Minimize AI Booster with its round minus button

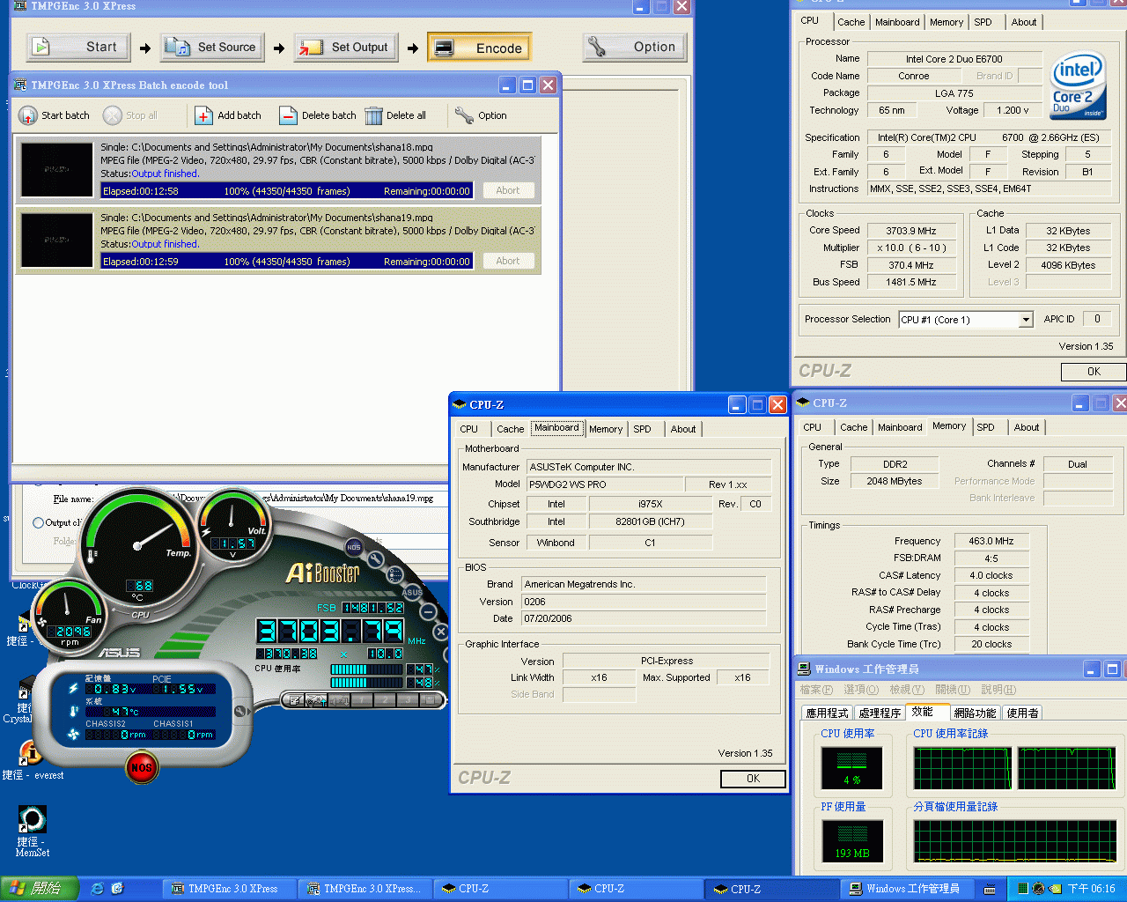click(x=429, y=611)
